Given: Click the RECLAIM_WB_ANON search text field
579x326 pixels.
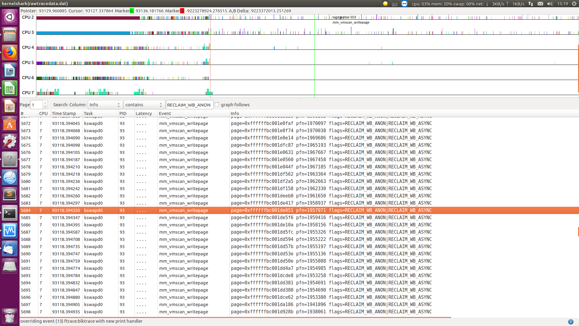Looking at the screenshot, I should [189, 105].
